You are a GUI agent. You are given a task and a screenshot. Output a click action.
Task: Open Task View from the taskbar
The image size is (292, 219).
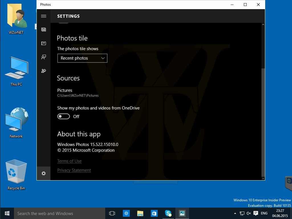[112, 213]
